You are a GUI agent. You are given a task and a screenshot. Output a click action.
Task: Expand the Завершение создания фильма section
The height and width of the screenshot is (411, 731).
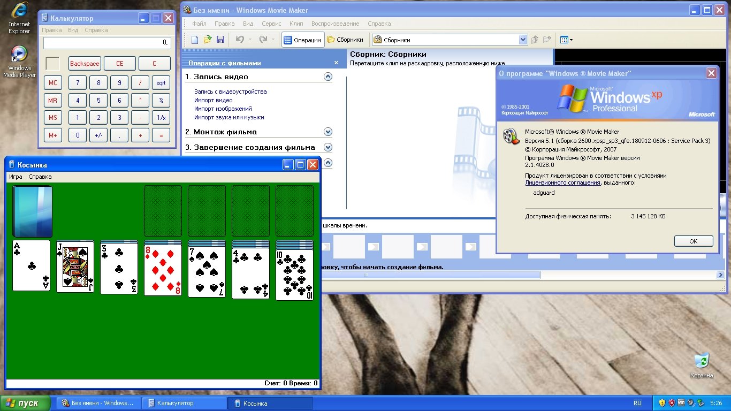coord(328,147)
